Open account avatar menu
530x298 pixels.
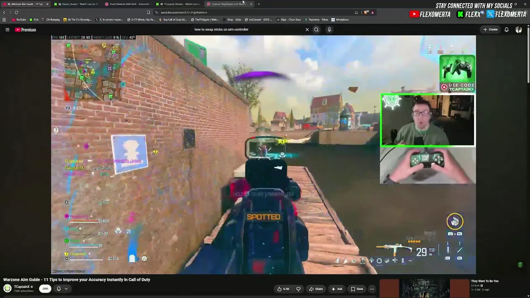point(518,29)
